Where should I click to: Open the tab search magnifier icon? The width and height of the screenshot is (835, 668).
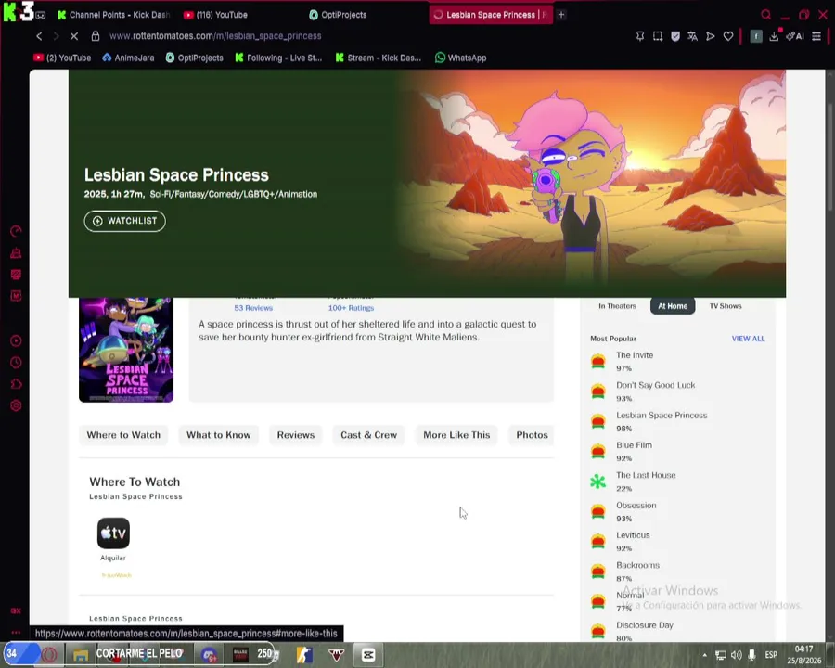point(765,15)
